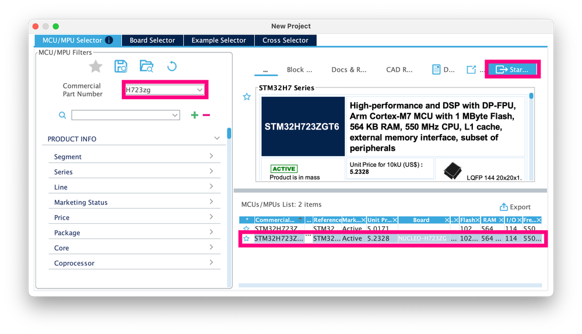Click the Start Project button
Viewport: 582px width, 334px height.
pos(512,69)
